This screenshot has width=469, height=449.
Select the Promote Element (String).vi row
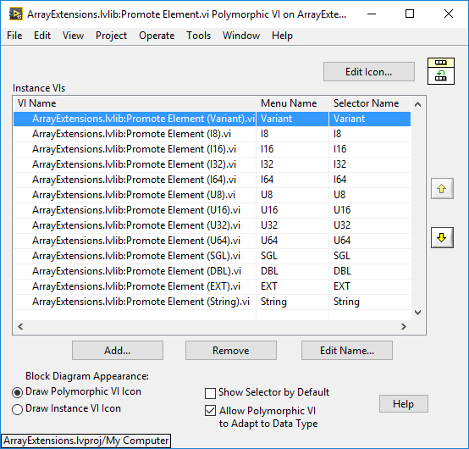(x=212, y=302)
